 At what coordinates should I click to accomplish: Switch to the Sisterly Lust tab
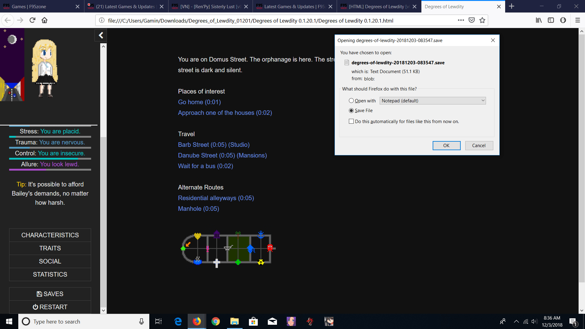pos(210,6)
